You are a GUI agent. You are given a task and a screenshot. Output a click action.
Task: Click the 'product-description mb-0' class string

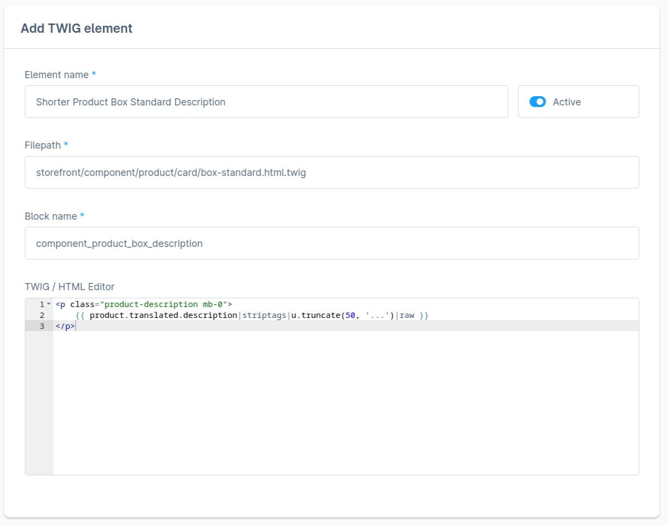(164, 304)
